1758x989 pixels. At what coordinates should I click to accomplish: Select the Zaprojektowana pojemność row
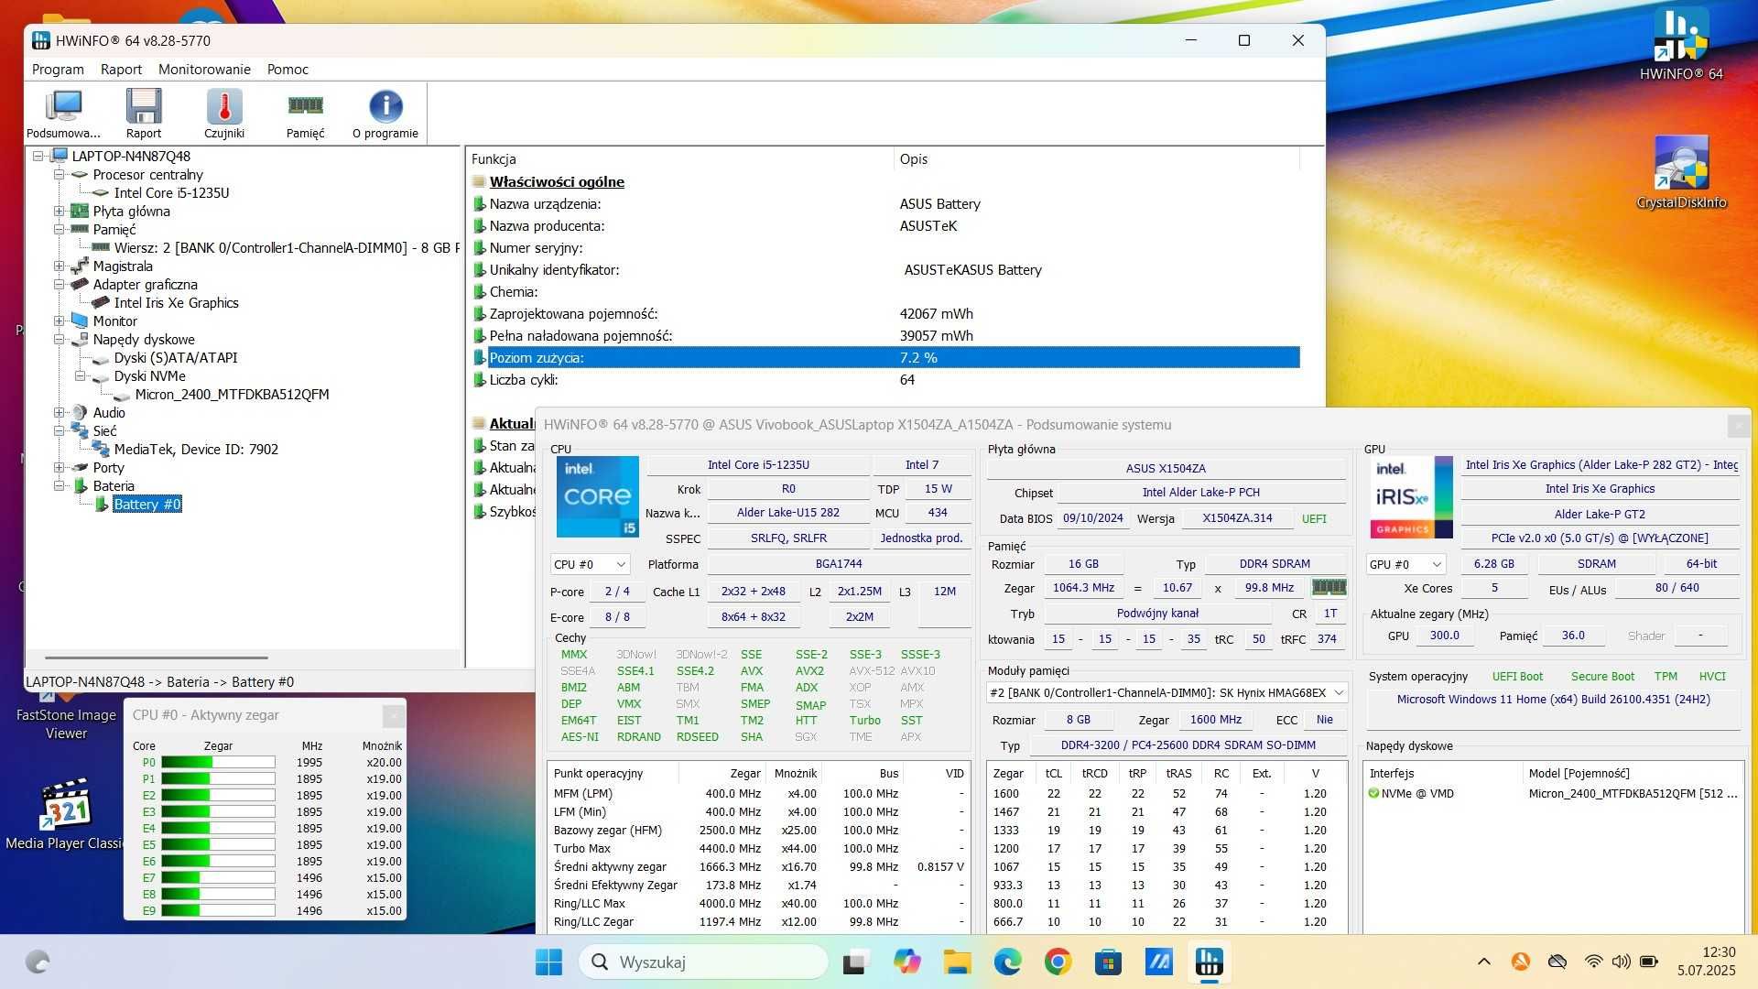(885, 313)
